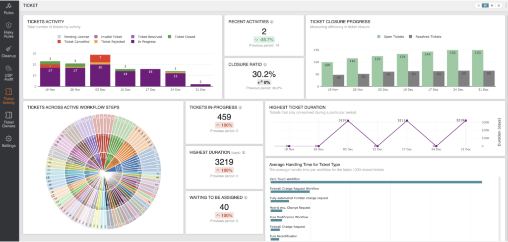Open the Settings gear icon
The height and width of the screenshot is (242, 508).
click(8, 139)
